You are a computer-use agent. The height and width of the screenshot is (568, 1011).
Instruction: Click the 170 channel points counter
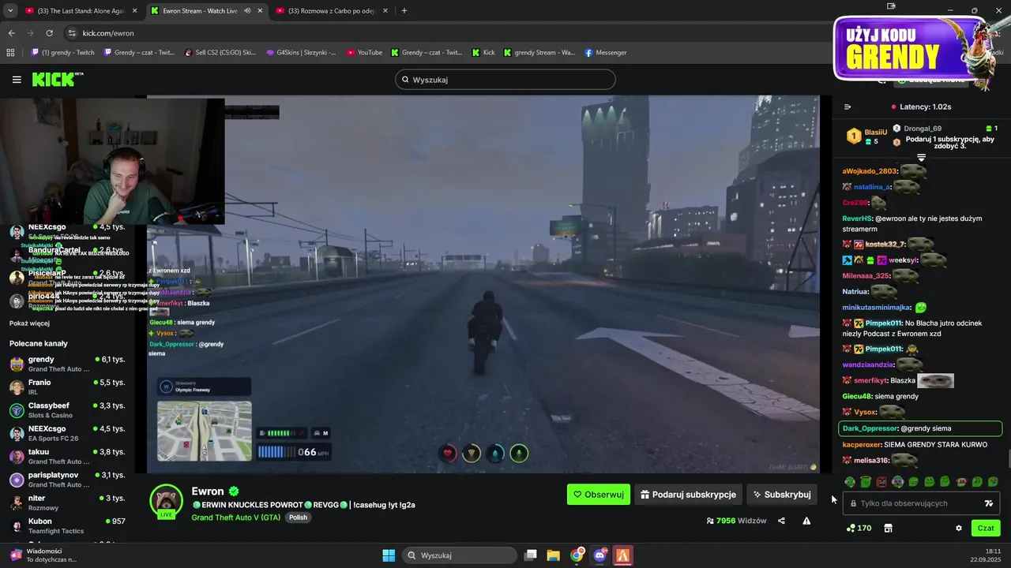pyautogui.click(x=858, y=528)
